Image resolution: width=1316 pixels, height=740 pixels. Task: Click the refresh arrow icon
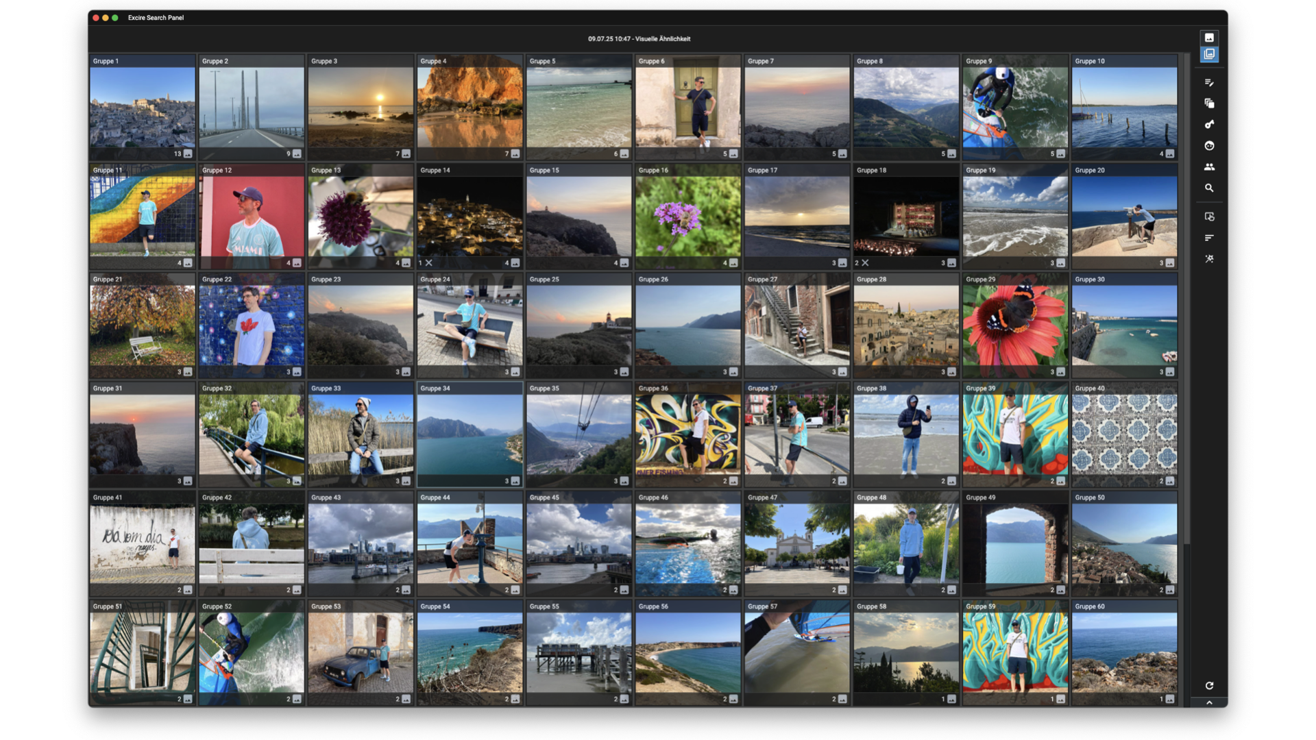pyautogui.click(x=1209, y=686)
